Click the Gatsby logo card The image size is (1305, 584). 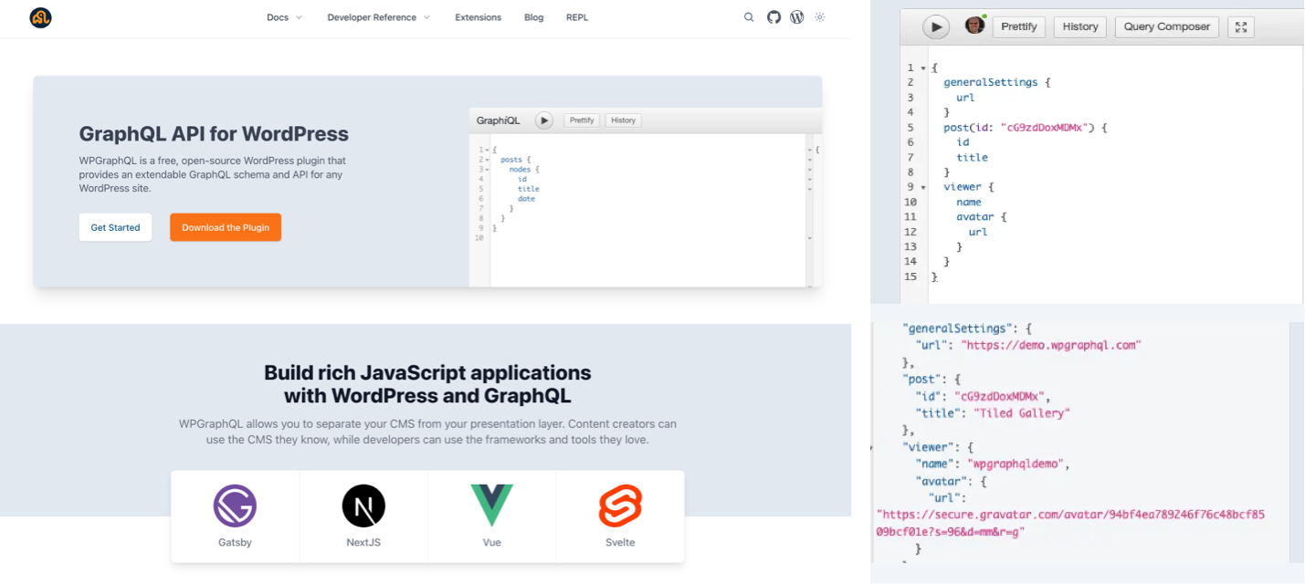(235, 516)
